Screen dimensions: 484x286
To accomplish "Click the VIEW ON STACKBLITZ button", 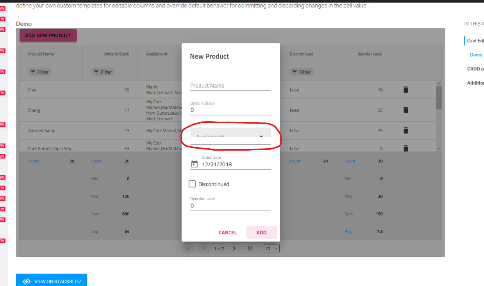I will [x=51, y=281].
